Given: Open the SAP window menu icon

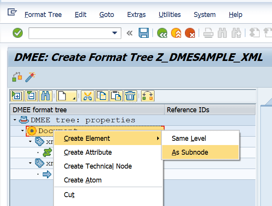Looking at the screenshot, I should click(x=12, y=12).
